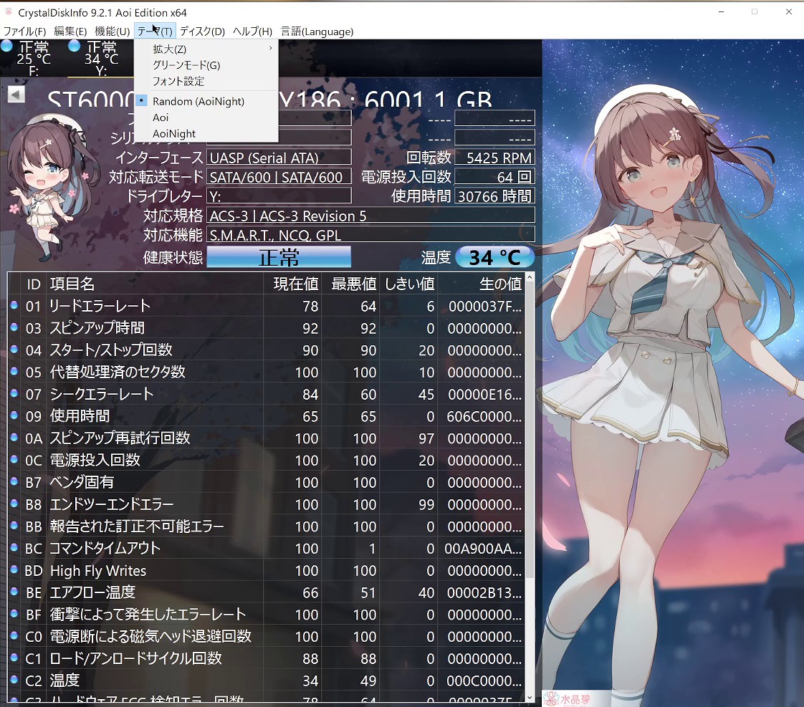Image resolution: width=804 pixels, height=707 pixels.
Task: Click the SMART list scroll down arrow
Action: [x=530, y=697]
